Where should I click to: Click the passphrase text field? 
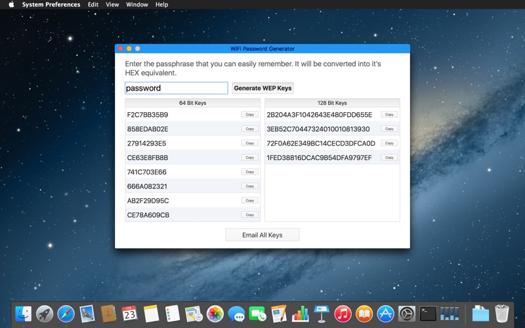coord(177,88)
